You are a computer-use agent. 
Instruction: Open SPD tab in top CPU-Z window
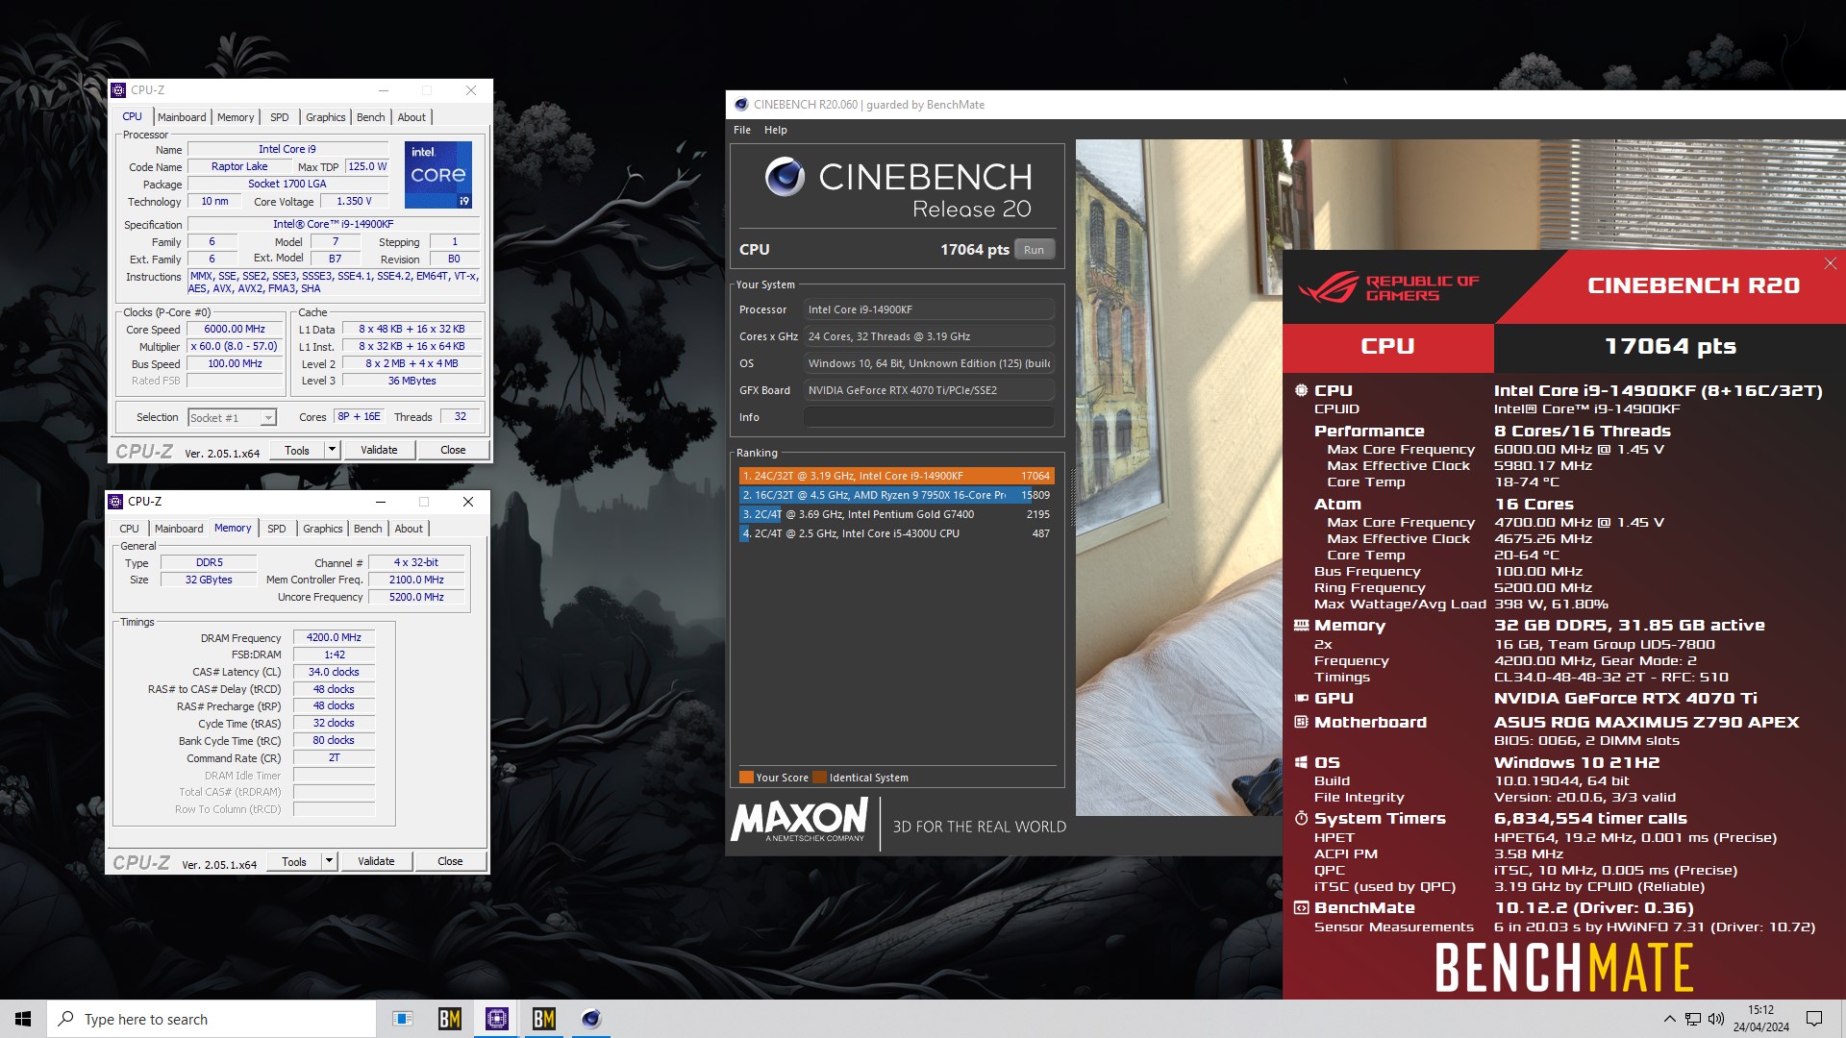[279, 117]
